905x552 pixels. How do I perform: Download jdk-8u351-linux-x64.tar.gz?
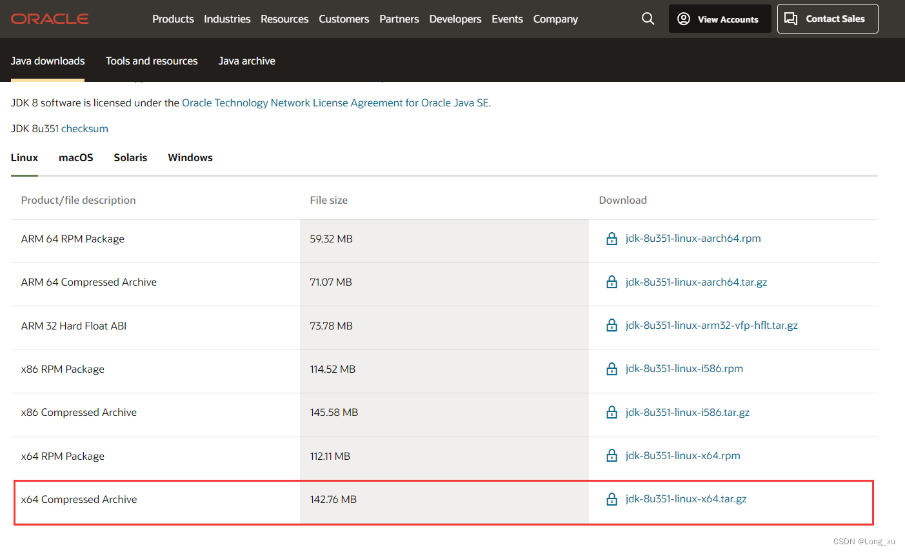point(686,498)
